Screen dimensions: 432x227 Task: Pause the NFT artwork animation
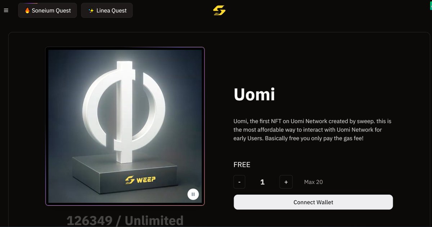pos(193,194)
